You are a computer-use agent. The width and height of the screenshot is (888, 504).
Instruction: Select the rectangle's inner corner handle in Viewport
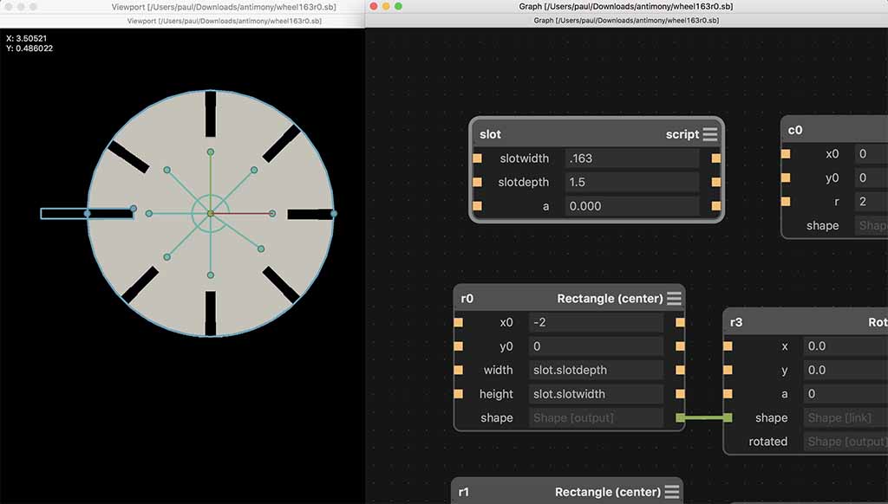pyautogui.click(x=133, y=208)
